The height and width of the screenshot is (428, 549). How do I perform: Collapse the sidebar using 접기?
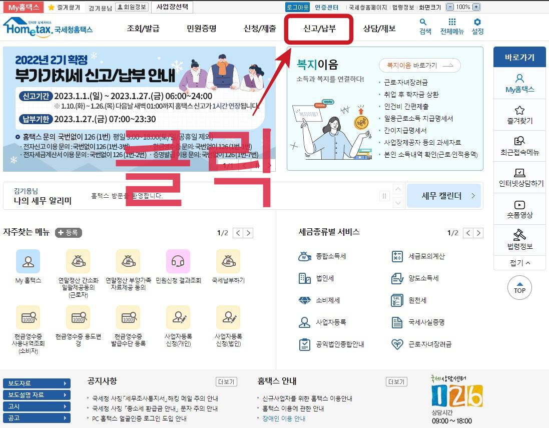[519, 262]
